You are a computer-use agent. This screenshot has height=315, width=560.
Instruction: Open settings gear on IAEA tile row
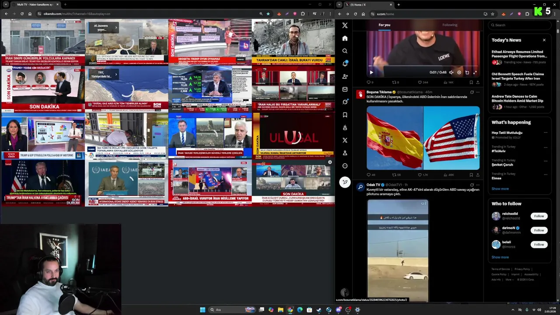(x=330, y=162)
